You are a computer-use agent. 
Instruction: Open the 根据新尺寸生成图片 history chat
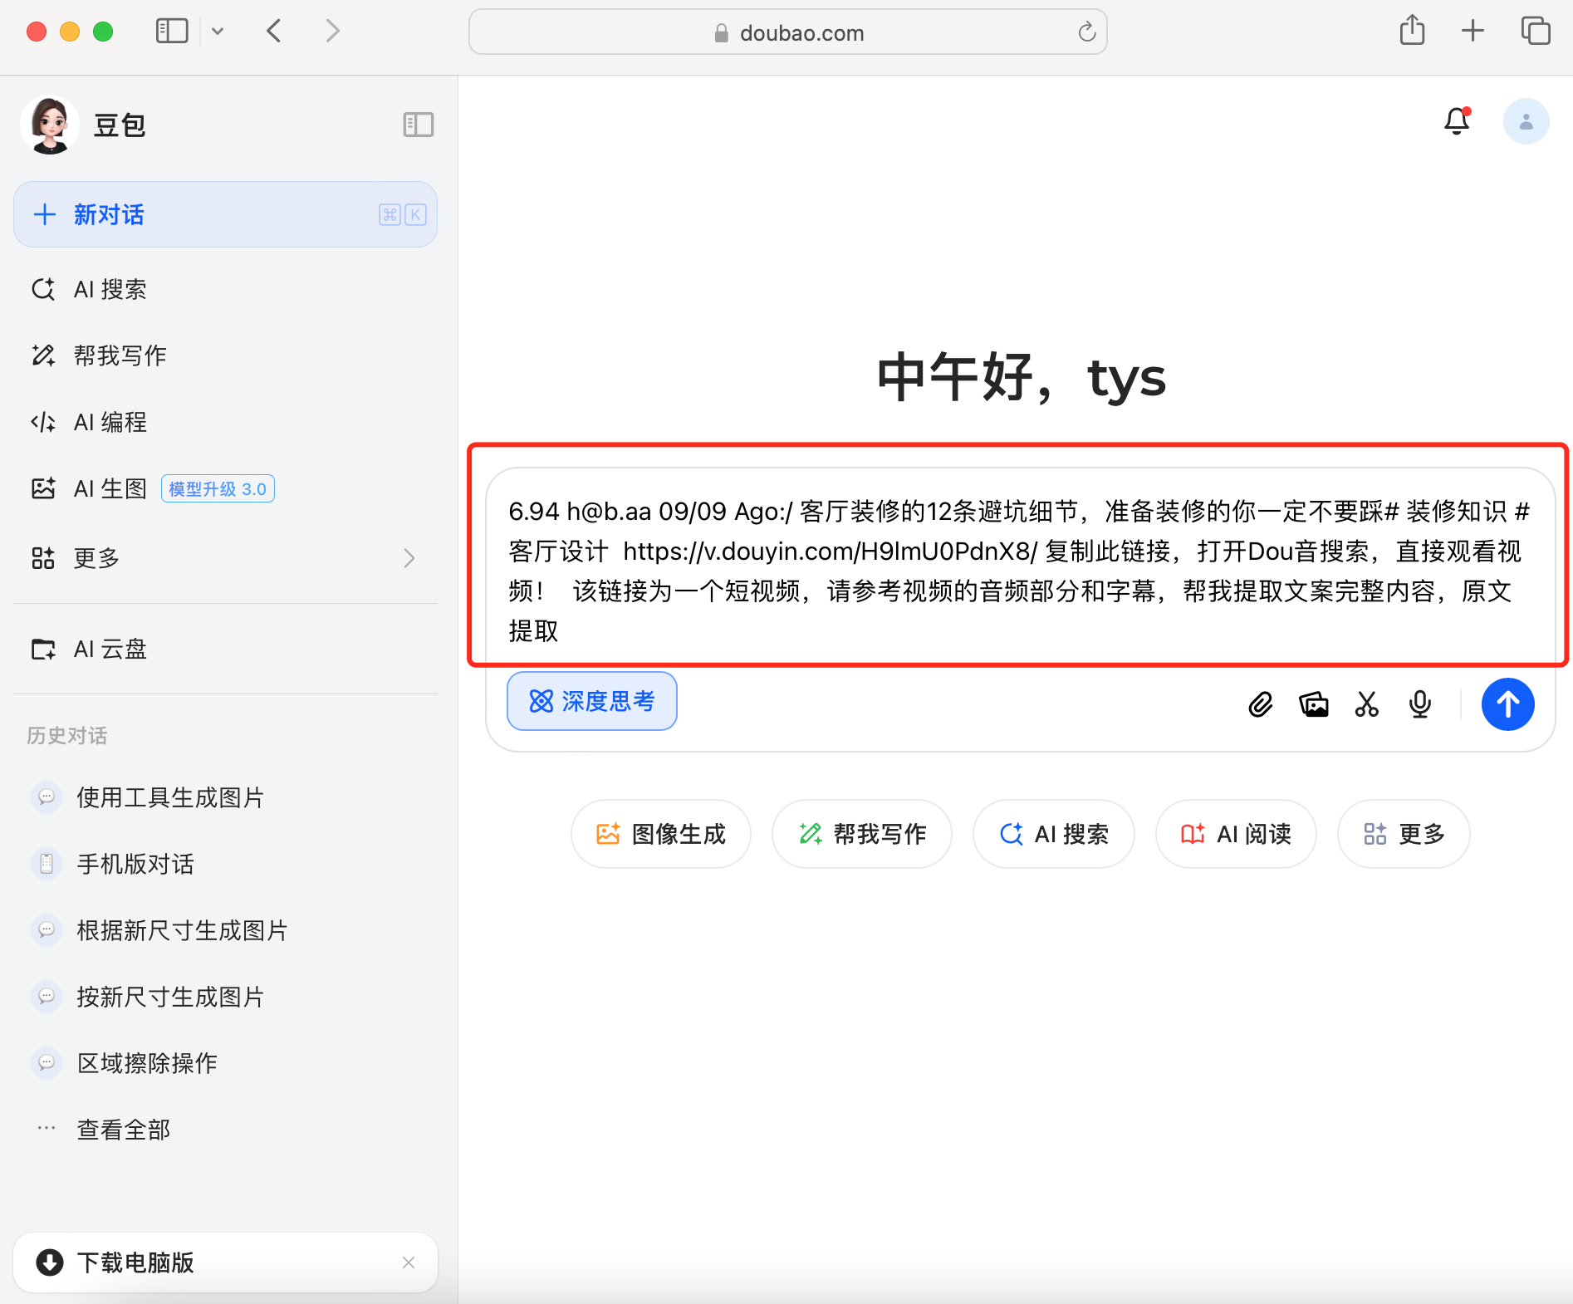coord(225,930)
